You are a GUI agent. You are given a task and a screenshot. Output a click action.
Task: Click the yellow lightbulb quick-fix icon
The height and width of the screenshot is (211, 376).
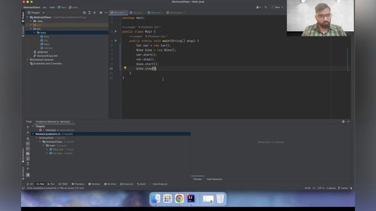click(x=125, y=68)
